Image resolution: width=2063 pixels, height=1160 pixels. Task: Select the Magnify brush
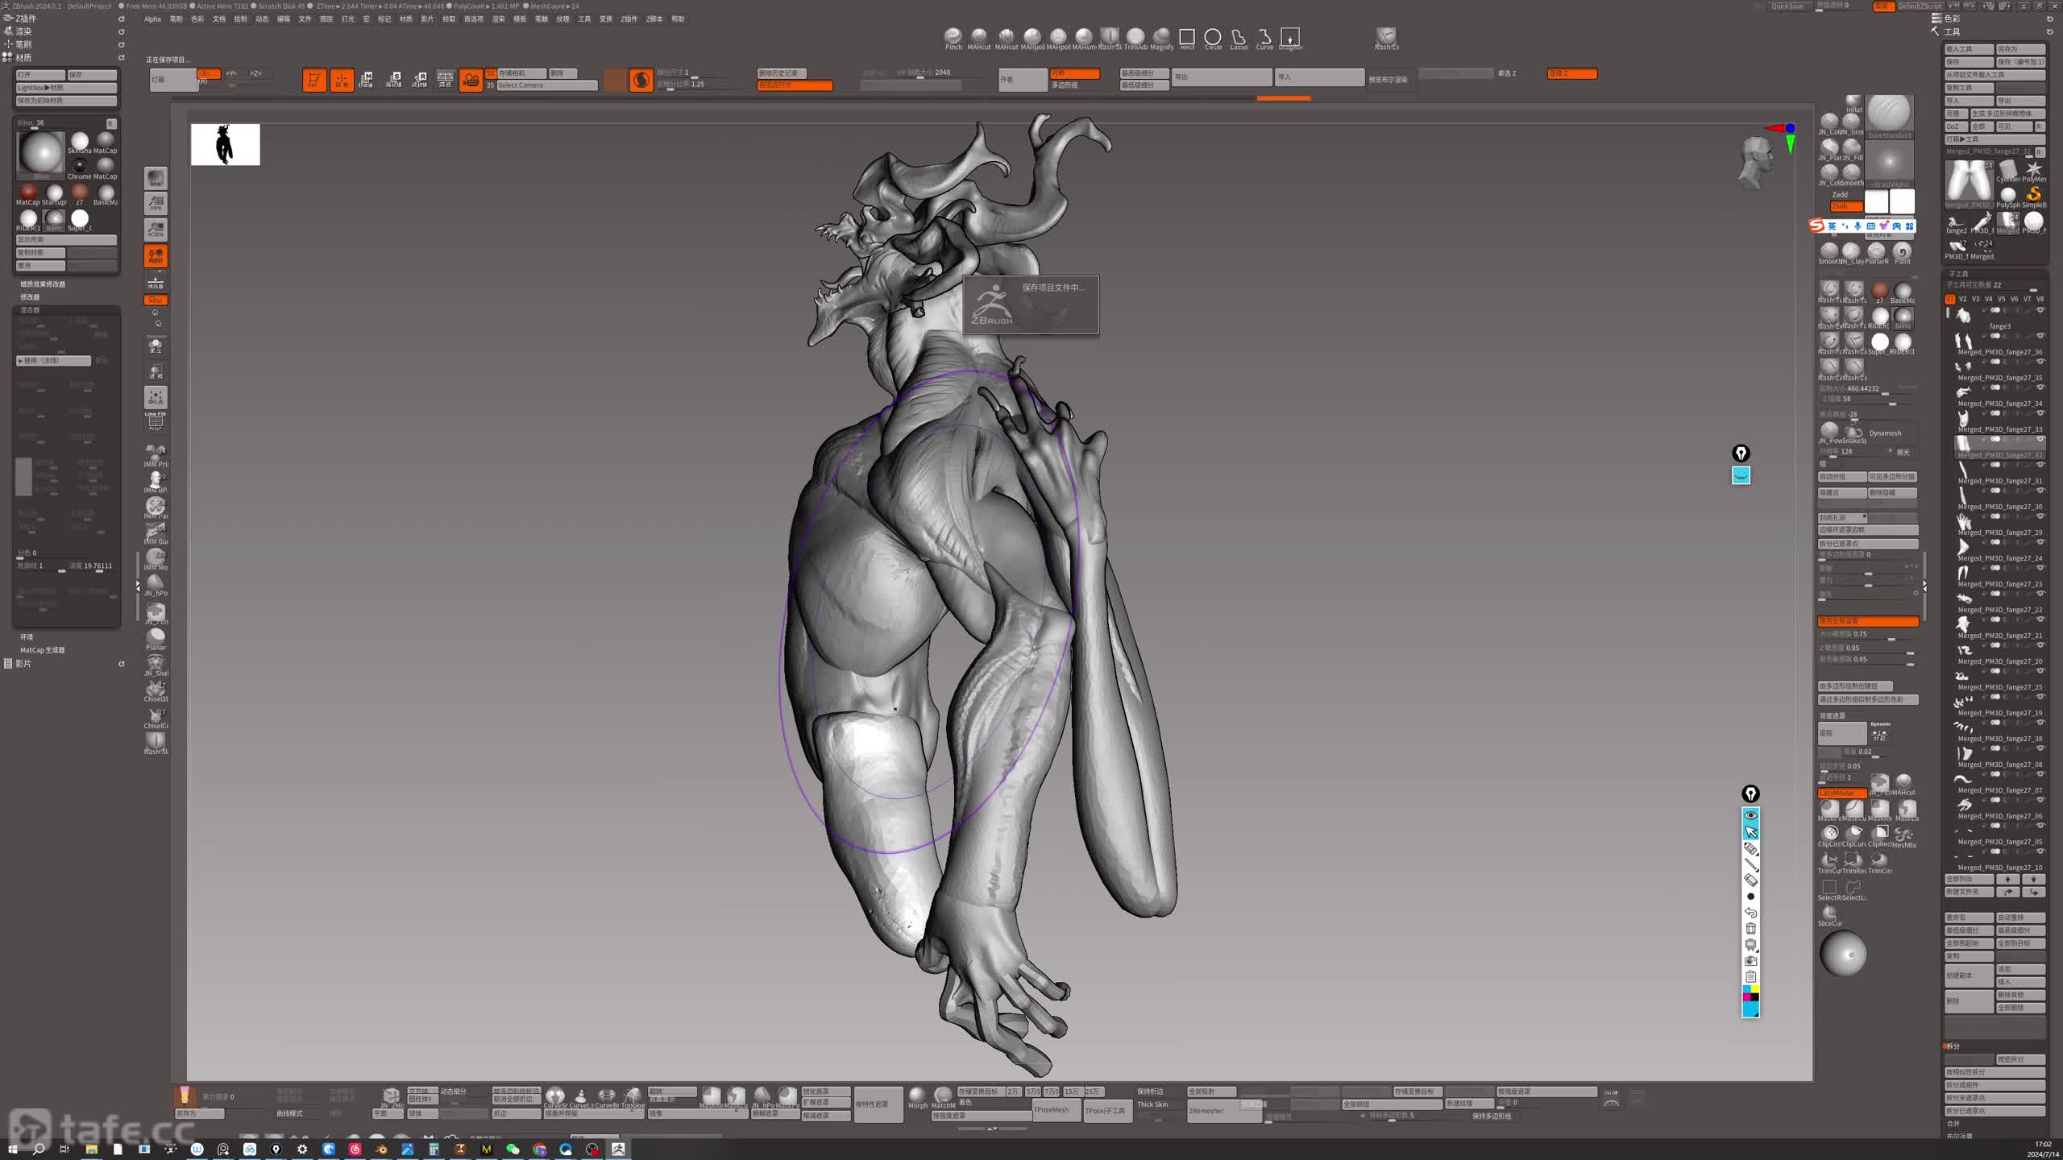click(x=1161, y=37)
